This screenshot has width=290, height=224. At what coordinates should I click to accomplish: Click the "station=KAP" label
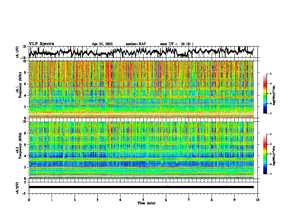tap(136, 44)
